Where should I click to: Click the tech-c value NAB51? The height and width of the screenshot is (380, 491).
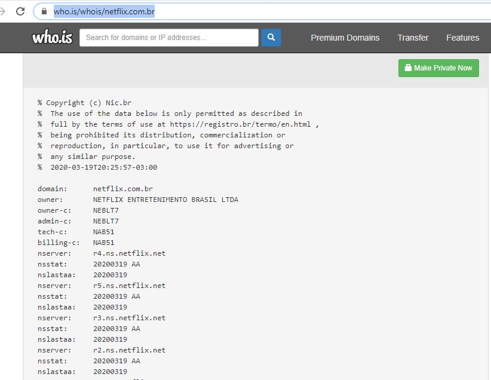104,232
